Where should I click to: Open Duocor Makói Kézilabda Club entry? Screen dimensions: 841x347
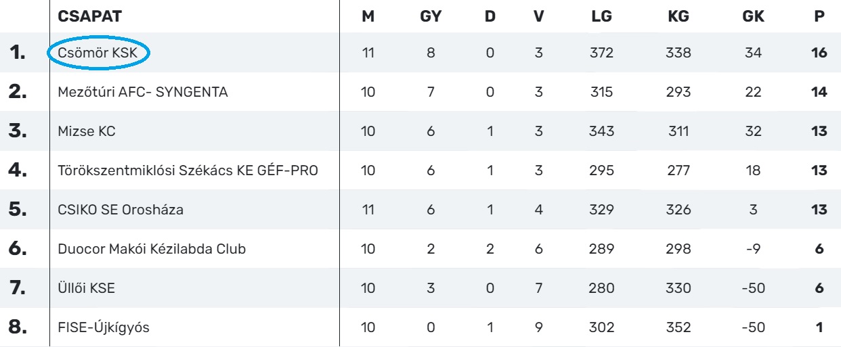pos(152,249)
